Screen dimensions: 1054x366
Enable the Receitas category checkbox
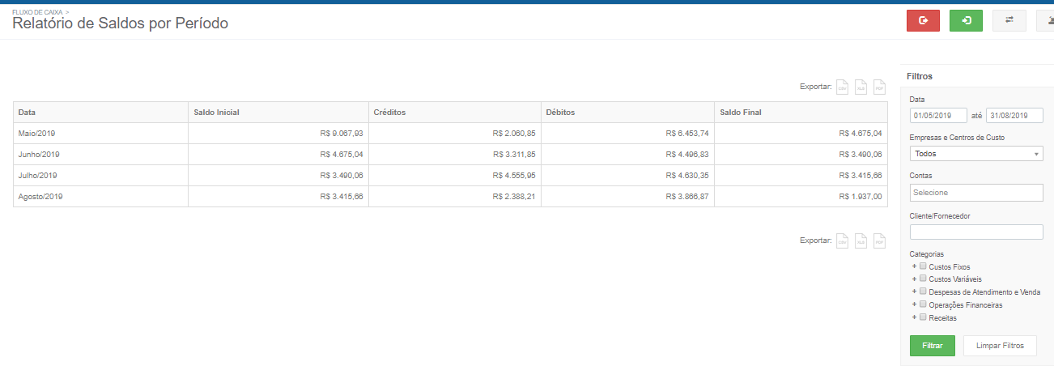pos(923,317)
